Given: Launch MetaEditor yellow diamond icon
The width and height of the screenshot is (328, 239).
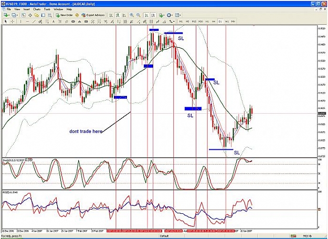Looking at the screenshot, I should click(x=77, y=15).
